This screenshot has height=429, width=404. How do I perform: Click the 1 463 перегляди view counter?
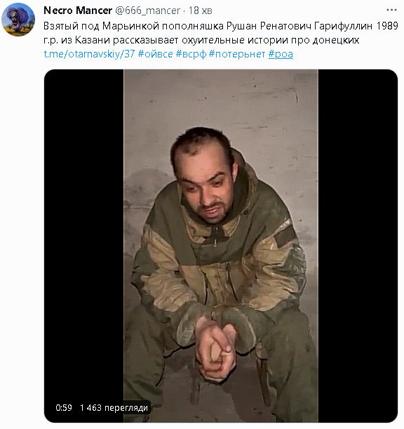click(114, 408)
